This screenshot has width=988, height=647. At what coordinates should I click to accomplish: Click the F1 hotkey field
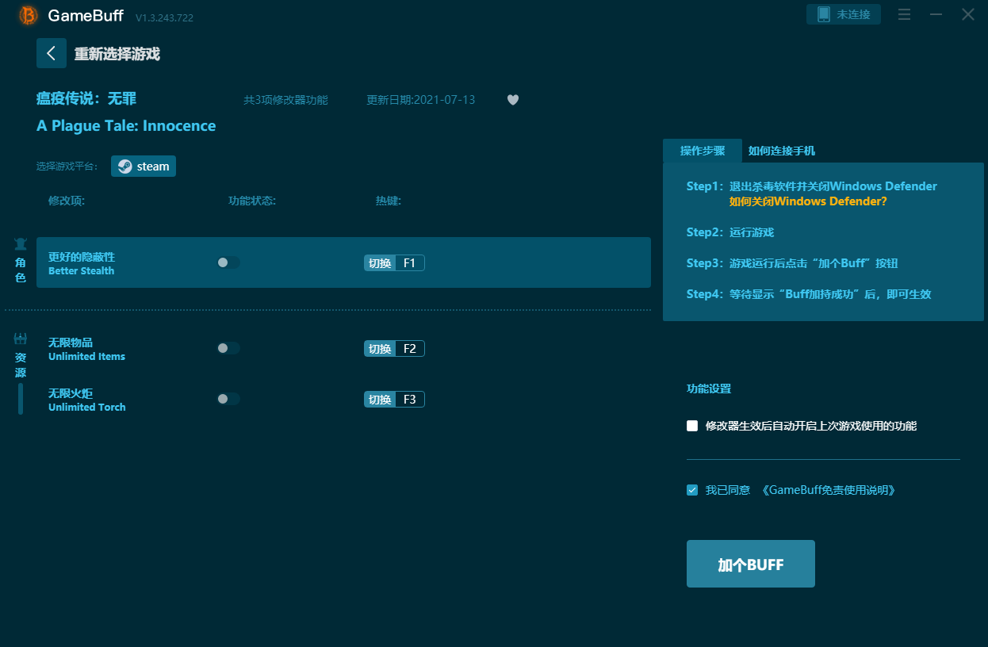pyautogui.click(x=410, y=263)
